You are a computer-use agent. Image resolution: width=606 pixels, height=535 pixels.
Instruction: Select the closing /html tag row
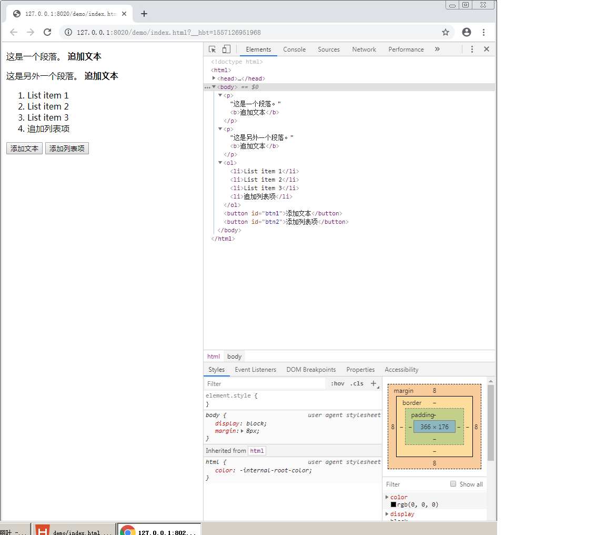pos(223,239)
